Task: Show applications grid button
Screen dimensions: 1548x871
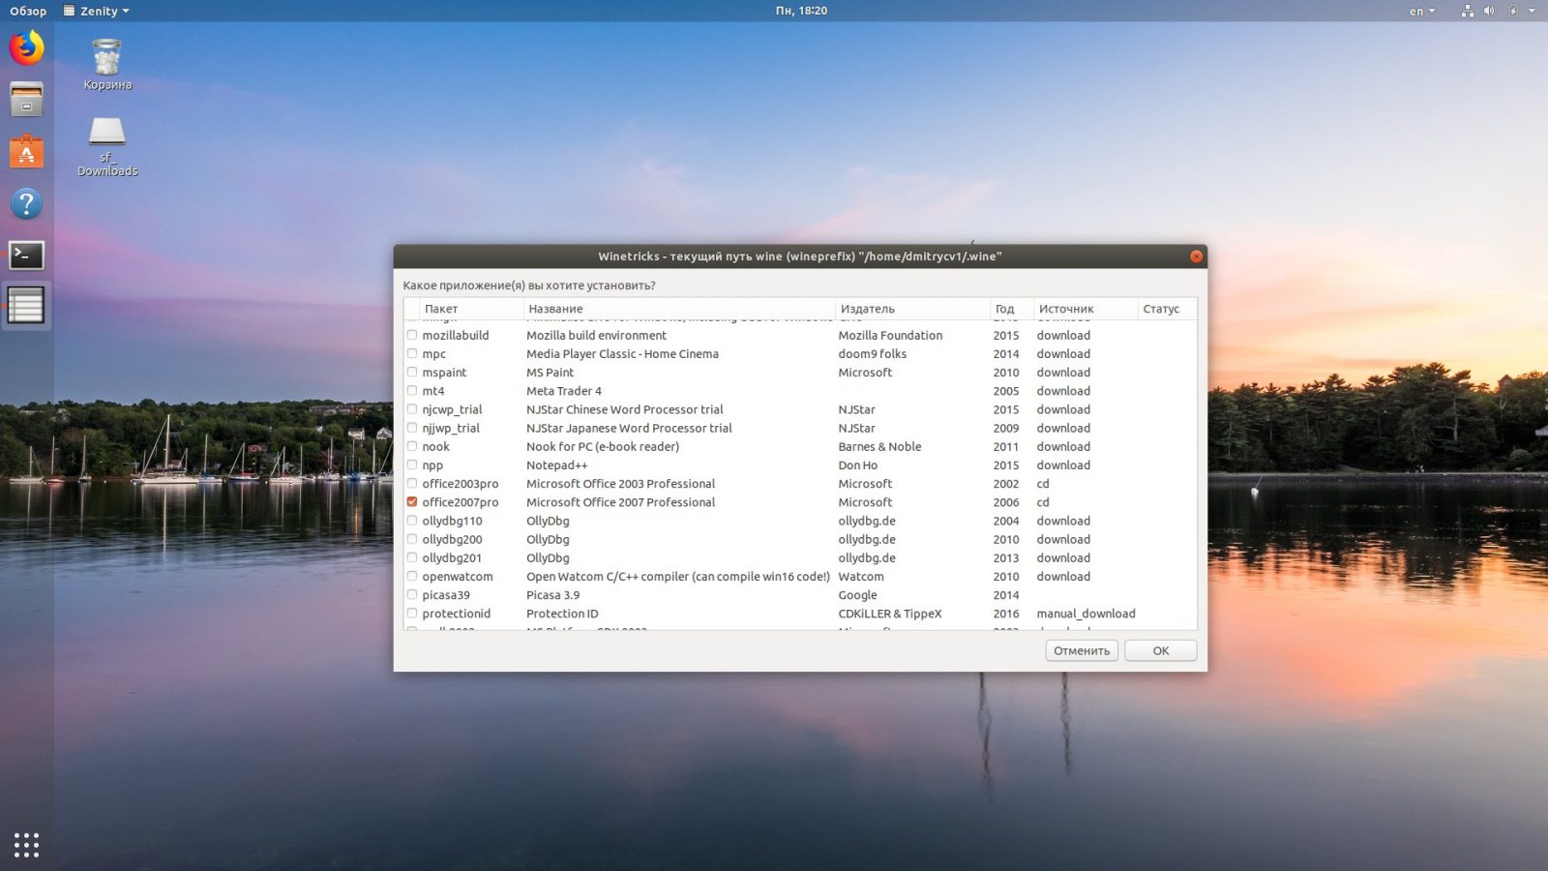Action: pos(26,844)
